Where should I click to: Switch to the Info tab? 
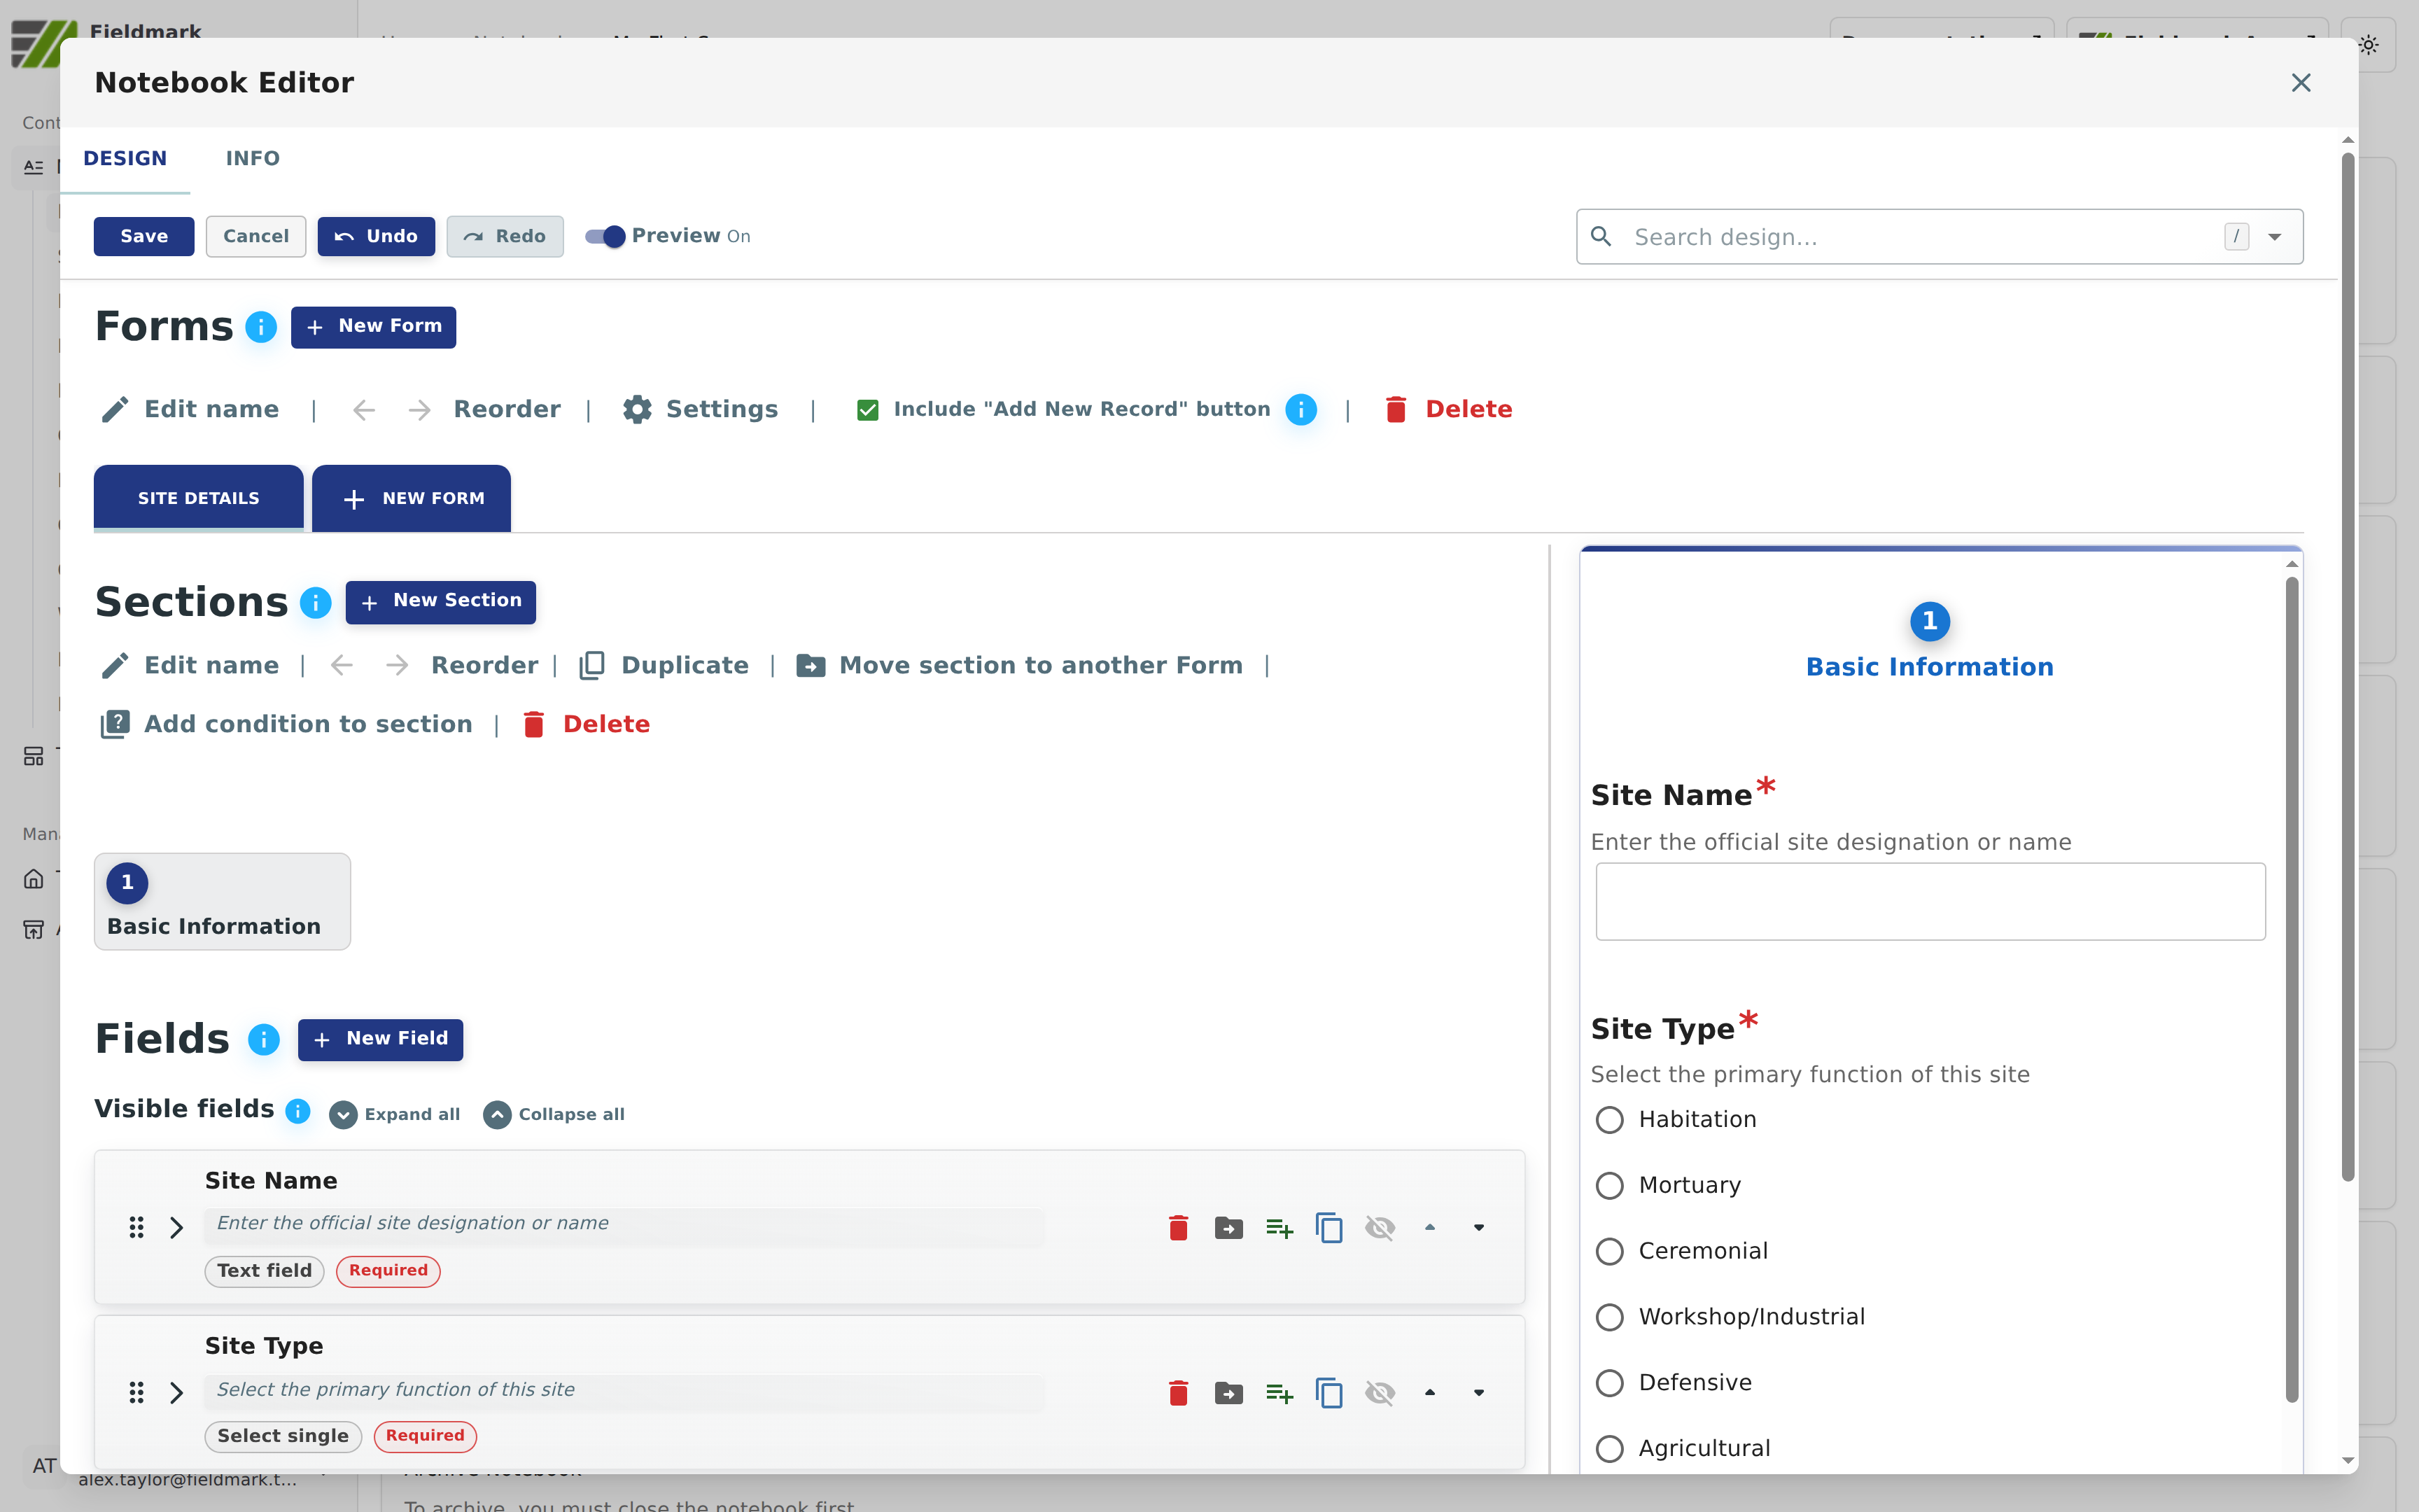(x=253, y=159)
